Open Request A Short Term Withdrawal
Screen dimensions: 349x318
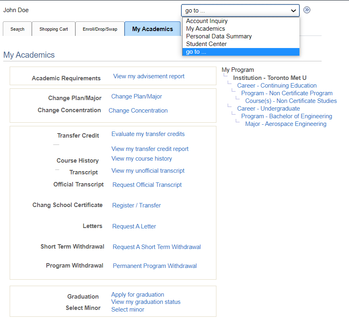(157, 247)
